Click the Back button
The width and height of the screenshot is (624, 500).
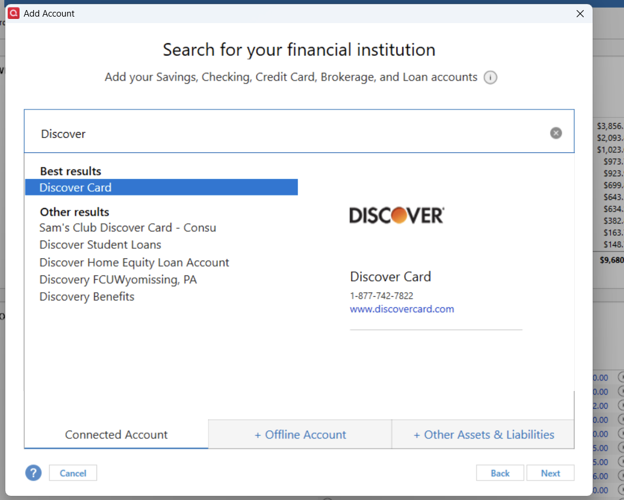(x=500, y=473)
